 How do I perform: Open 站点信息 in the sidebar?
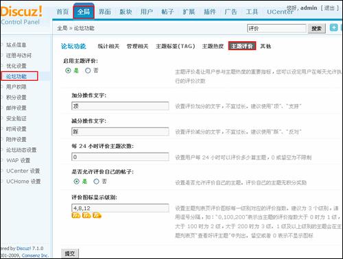pos(16,45)
